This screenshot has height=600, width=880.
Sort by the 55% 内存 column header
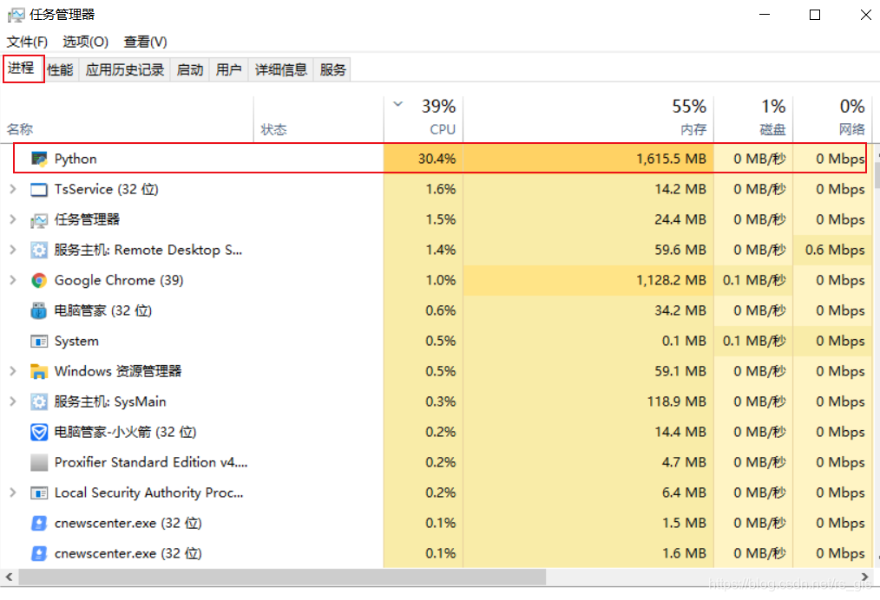[x=588, y=119]
